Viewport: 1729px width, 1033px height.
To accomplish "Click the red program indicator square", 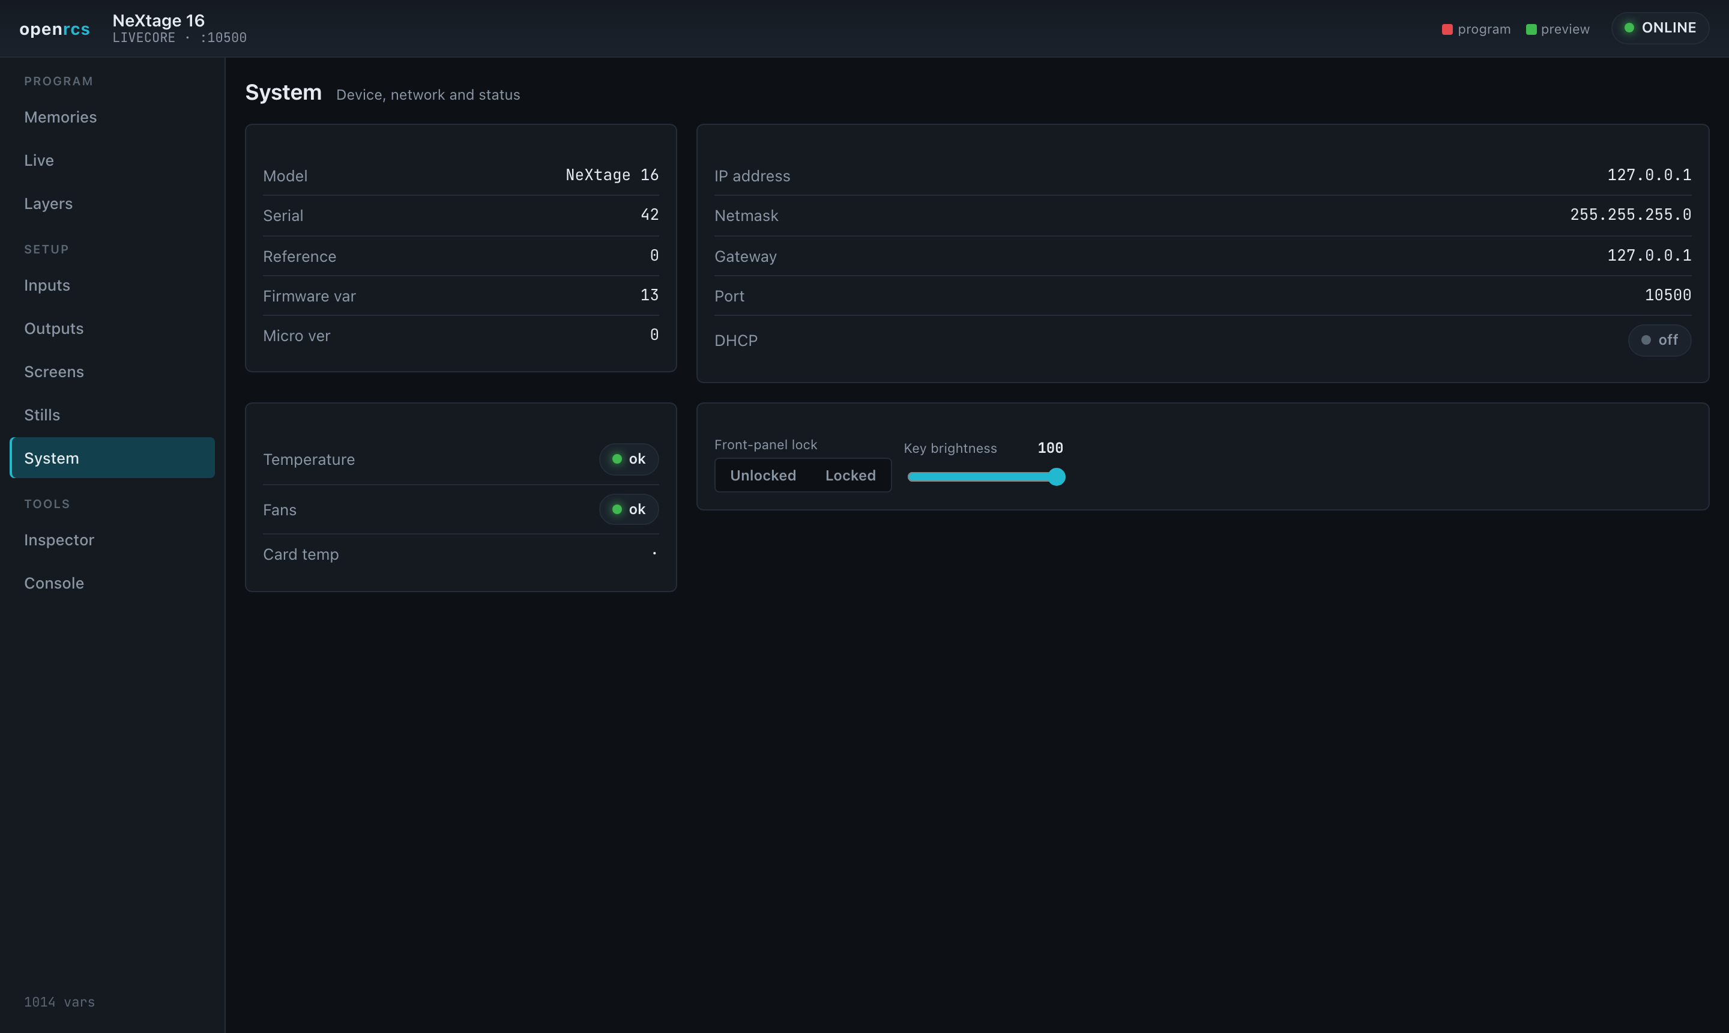I will (x=1447, y=29).
